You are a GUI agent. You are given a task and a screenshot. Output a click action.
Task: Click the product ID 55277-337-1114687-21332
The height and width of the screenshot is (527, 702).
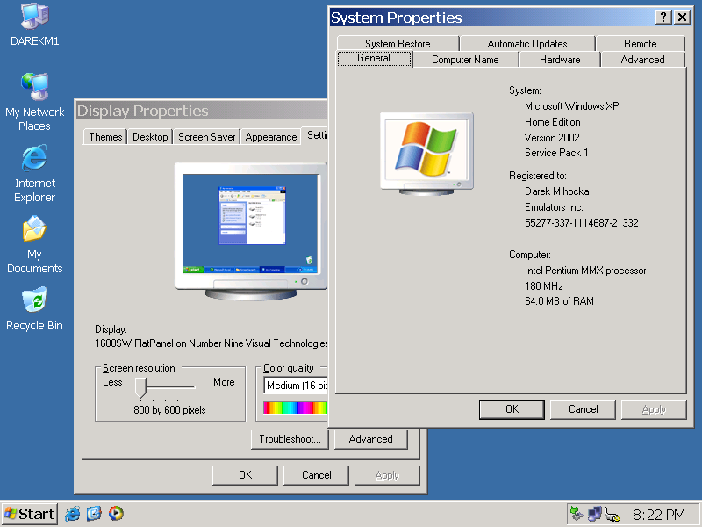(582, 223)
